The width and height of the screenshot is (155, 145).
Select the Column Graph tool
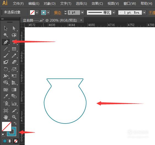pyautogui.click(x=14, y=103)
